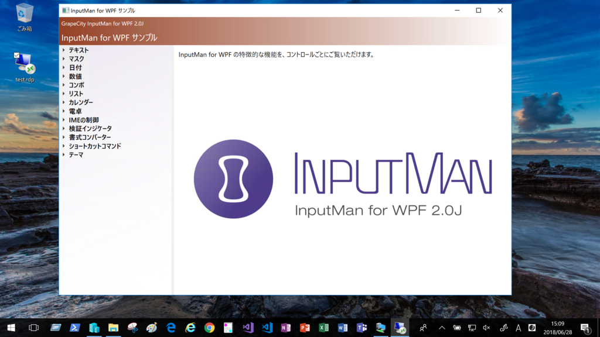Select the コンボ item label

coord(76,85)
